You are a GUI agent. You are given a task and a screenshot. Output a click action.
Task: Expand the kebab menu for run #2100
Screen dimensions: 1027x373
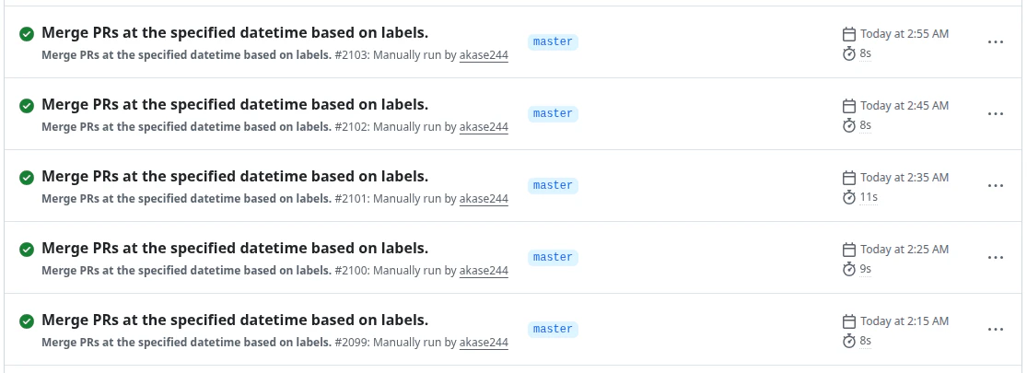click(995, 258)
